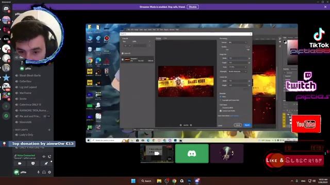Screen dimensions: 330x185
Task: Dismiss the Streamer Mode banner
Action: point(325,7)
